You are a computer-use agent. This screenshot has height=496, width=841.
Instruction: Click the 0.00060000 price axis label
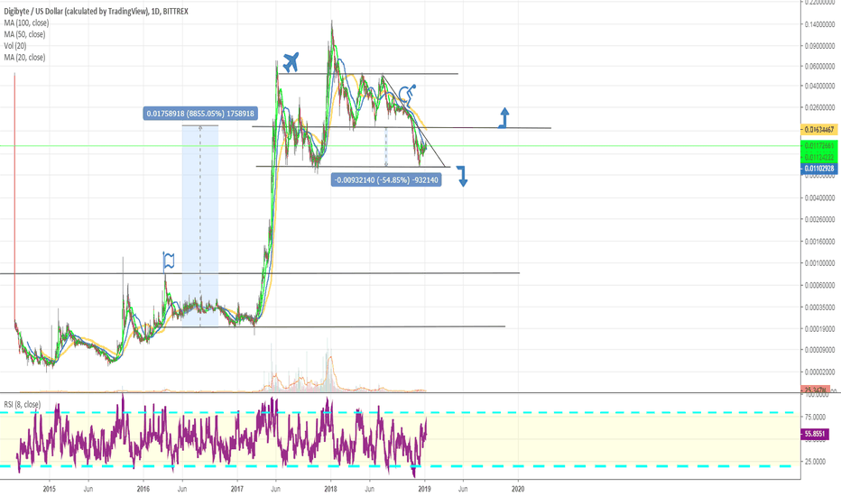point(819,285)
